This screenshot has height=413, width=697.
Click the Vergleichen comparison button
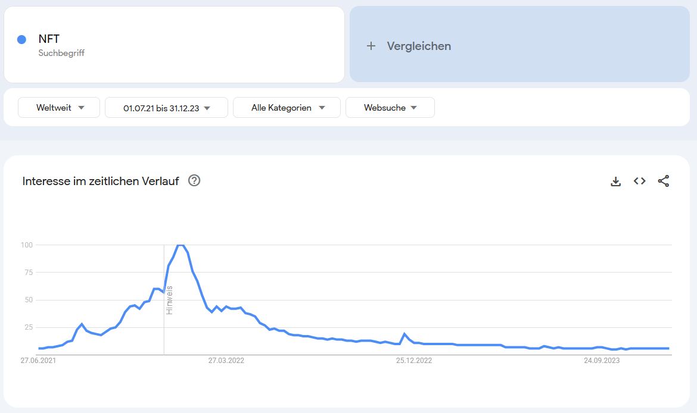click(x=418, y=46)
